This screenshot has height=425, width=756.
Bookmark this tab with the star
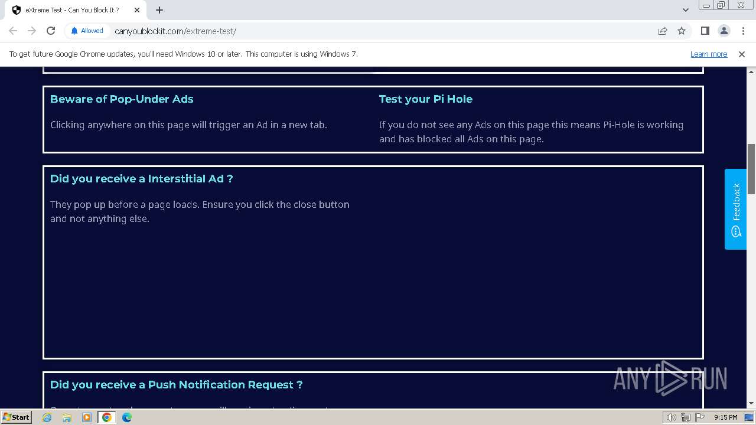click(682, 31)
